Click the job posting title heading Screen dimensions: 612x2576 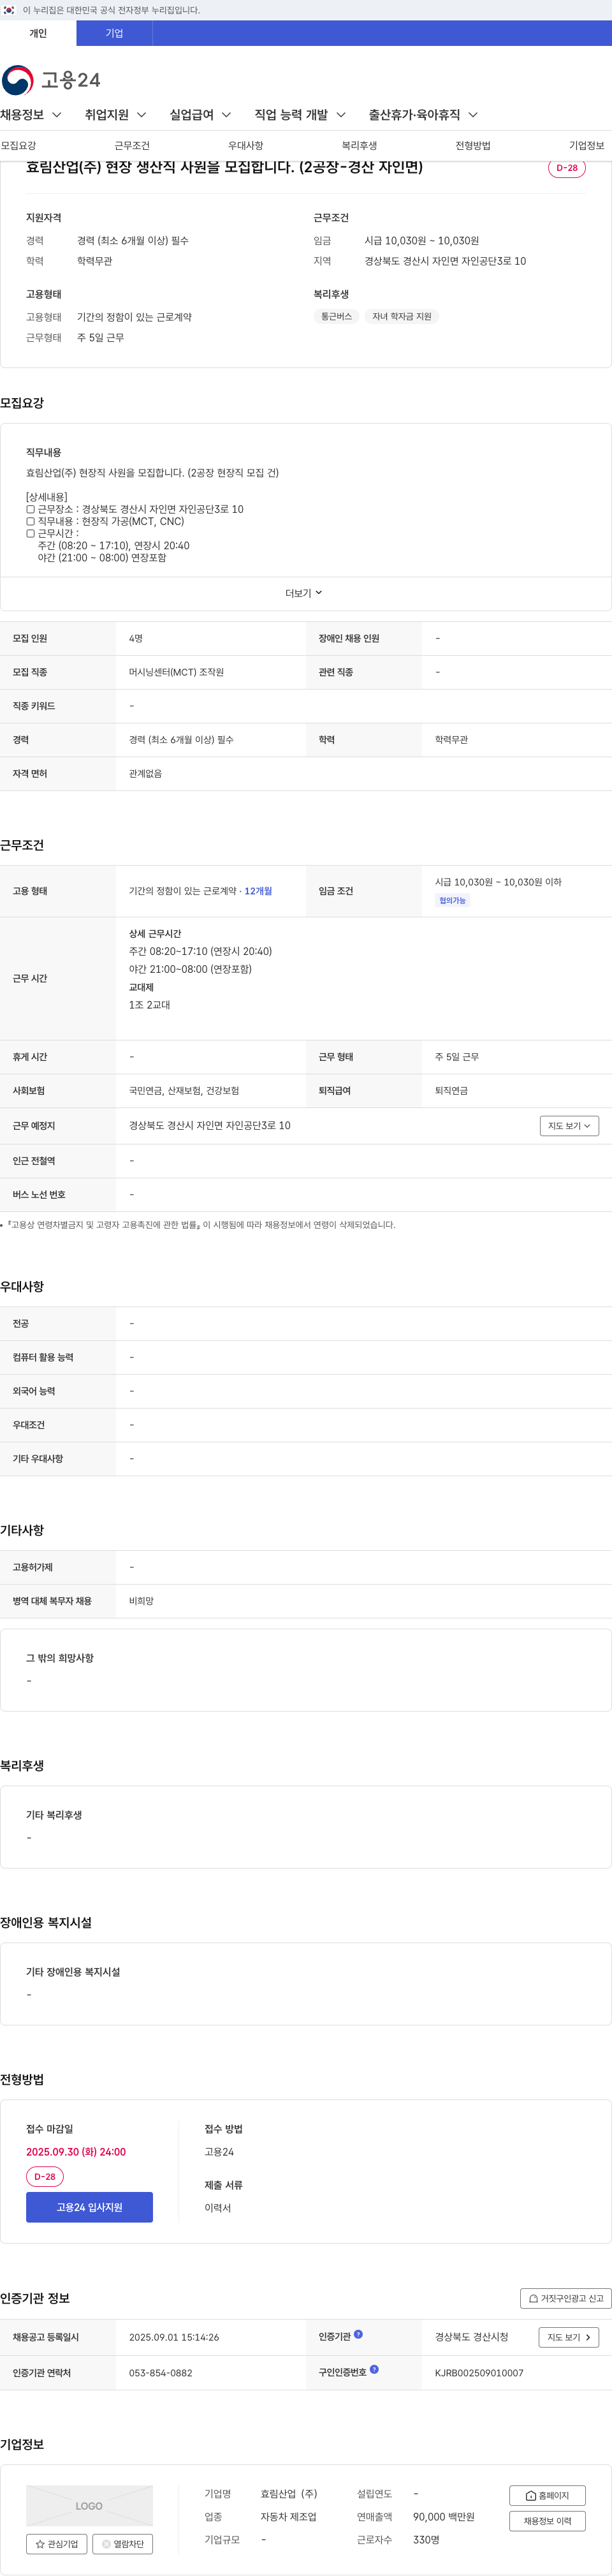(x=224, y=167)
